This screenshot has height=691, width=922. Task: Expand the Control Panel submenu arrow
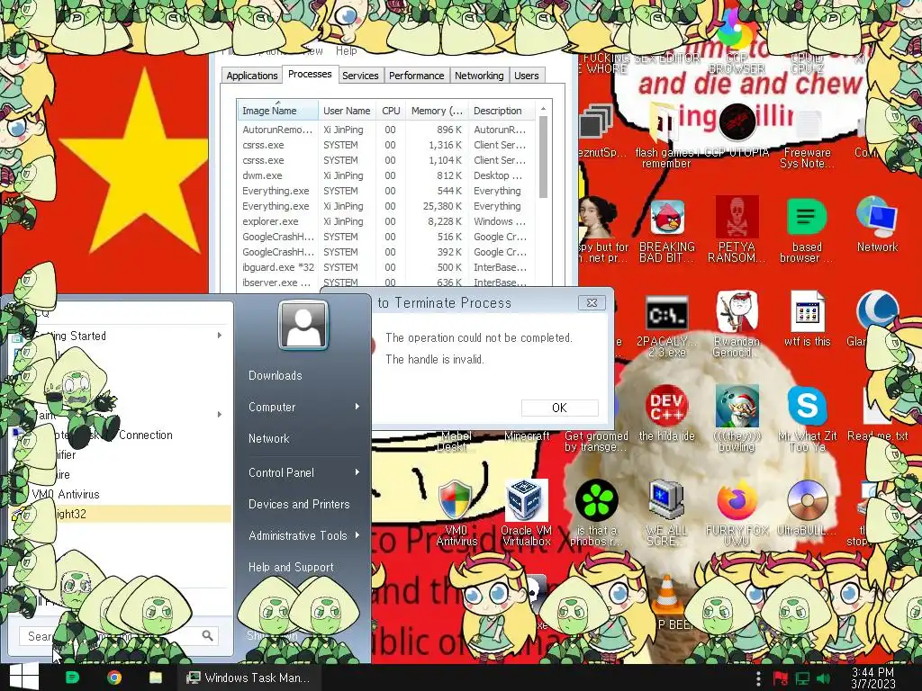tap(357, 472)
